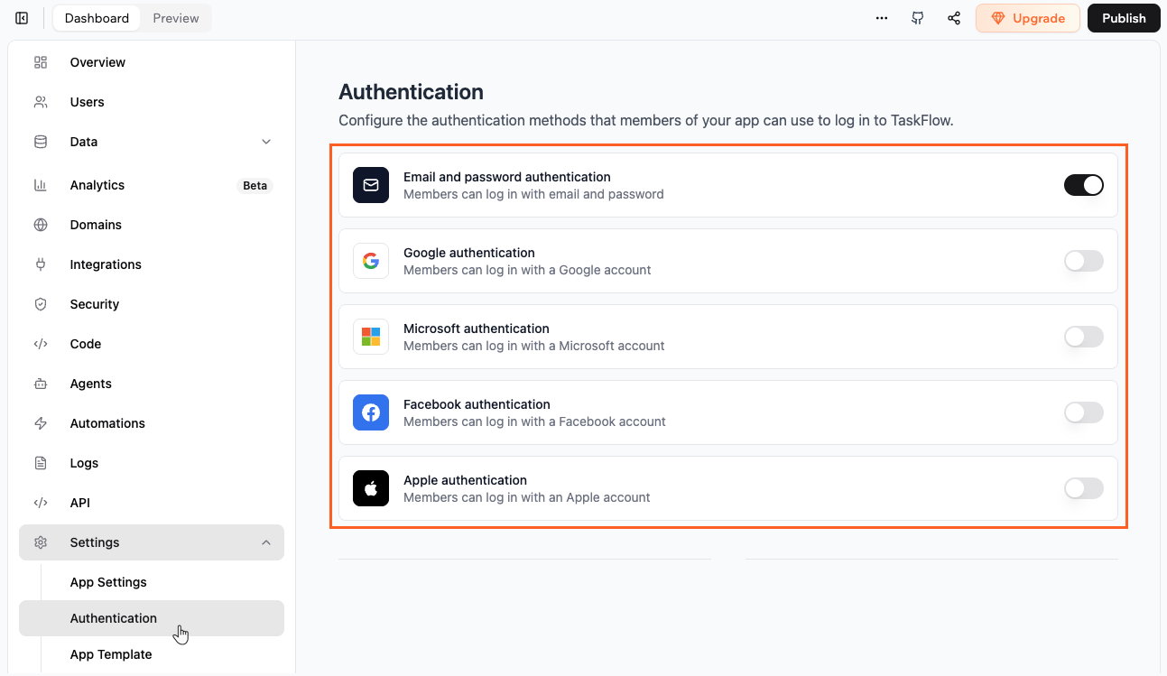Expand the Data section chevron

(x=266, y=142)
